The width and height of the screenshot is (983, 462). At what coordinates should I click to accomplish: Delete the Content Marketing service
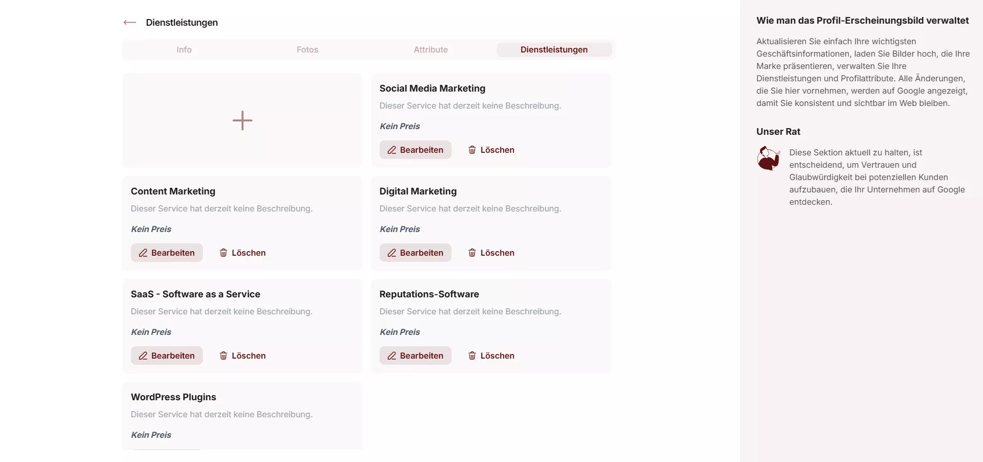coord(243,253)
